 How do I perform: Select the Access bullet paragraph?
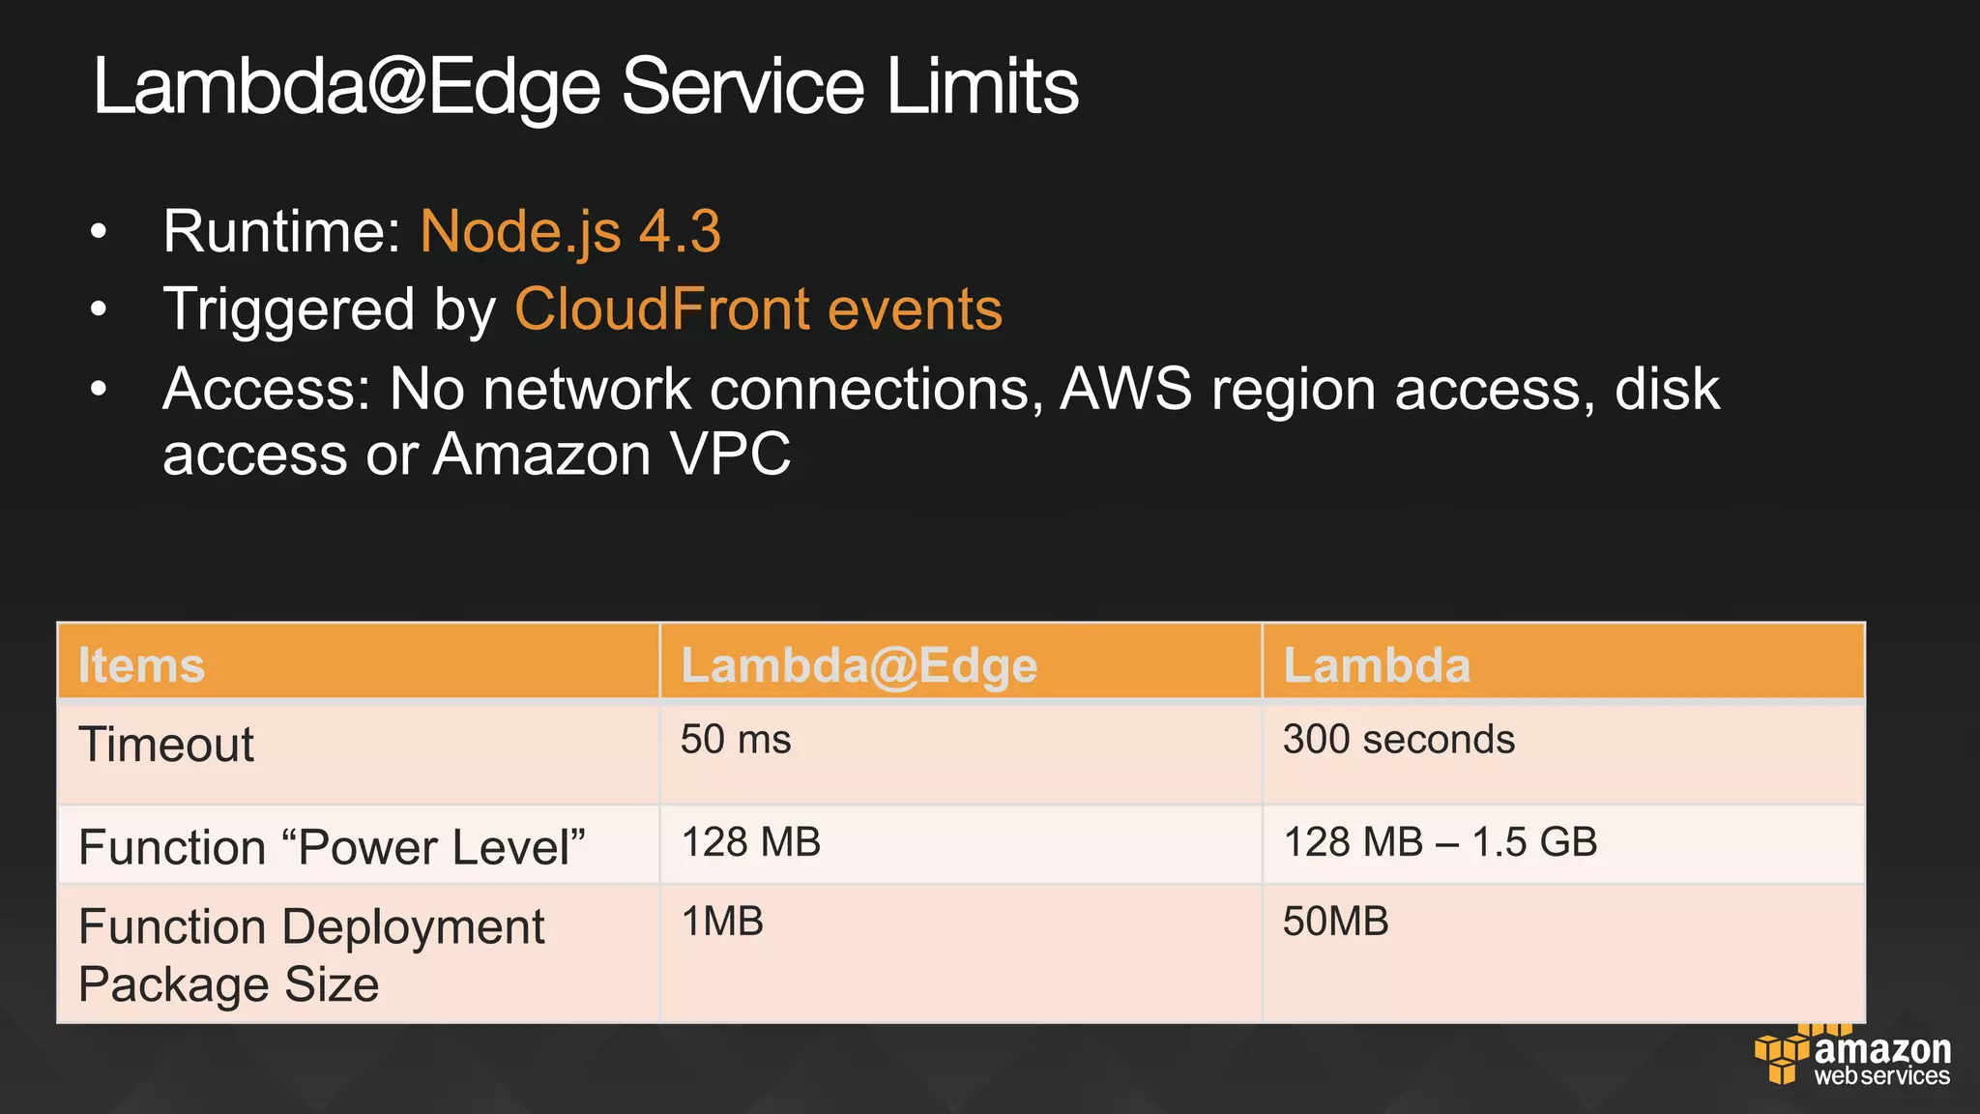pos(940,422)
